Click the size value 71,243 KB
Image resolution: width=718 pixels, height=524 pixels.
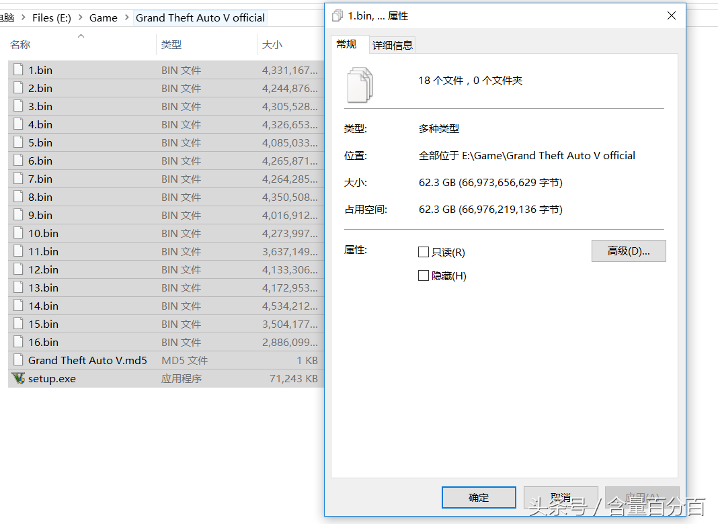coord(294,379)
